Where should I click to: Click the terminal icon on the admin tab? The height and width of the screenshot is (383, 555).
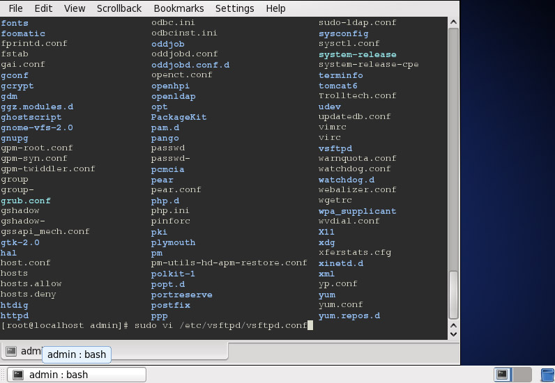click(x=11, y=351)
